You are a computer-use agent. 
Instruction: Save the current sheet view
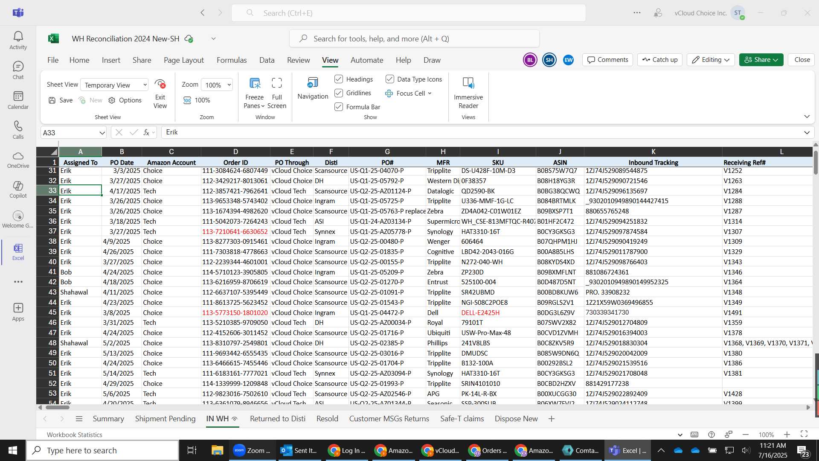pyautogui.click(x=61, y=100)
